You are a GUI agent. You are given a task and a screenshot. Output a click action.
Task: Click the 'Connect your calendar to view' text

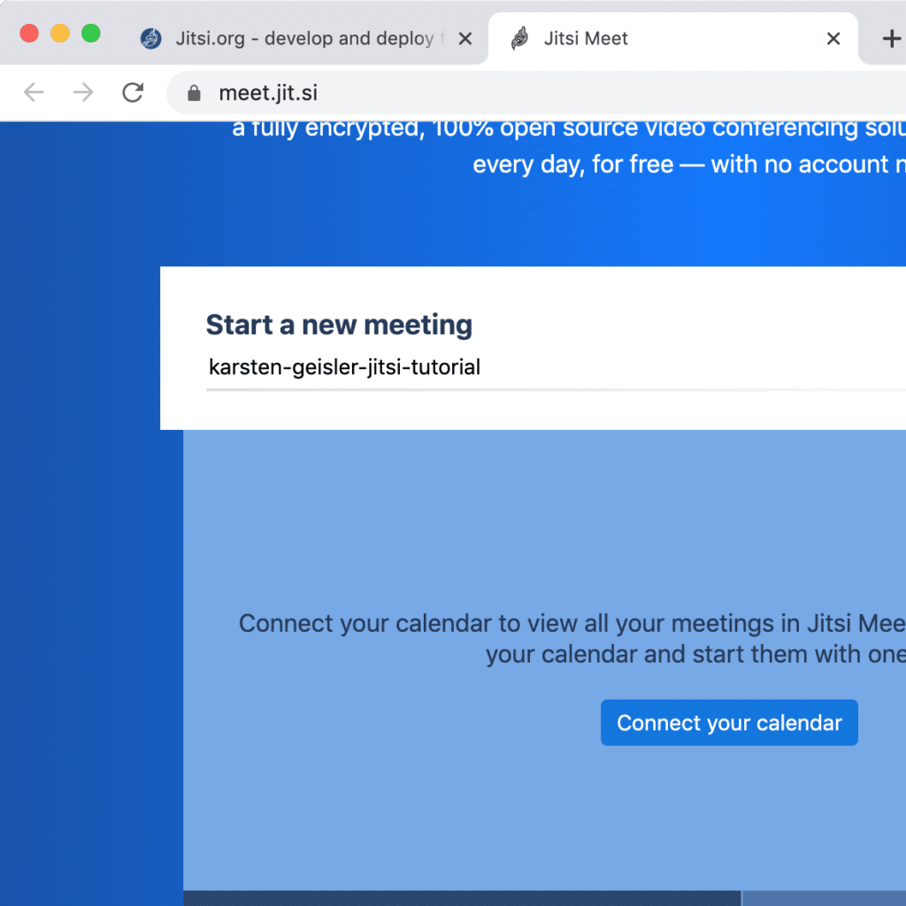[x=408, y=624]
